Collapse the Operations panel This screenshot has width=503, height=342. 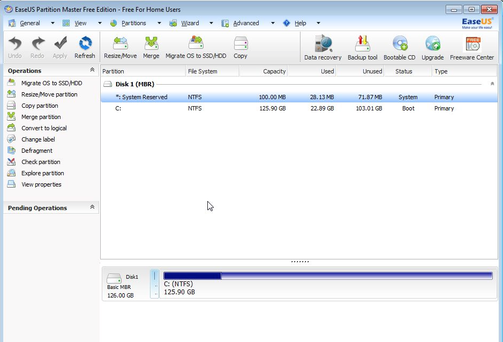click(92, 70)
